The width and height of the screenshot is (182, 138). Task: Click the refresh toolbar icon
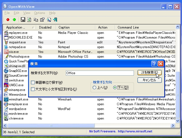(29, 20)
